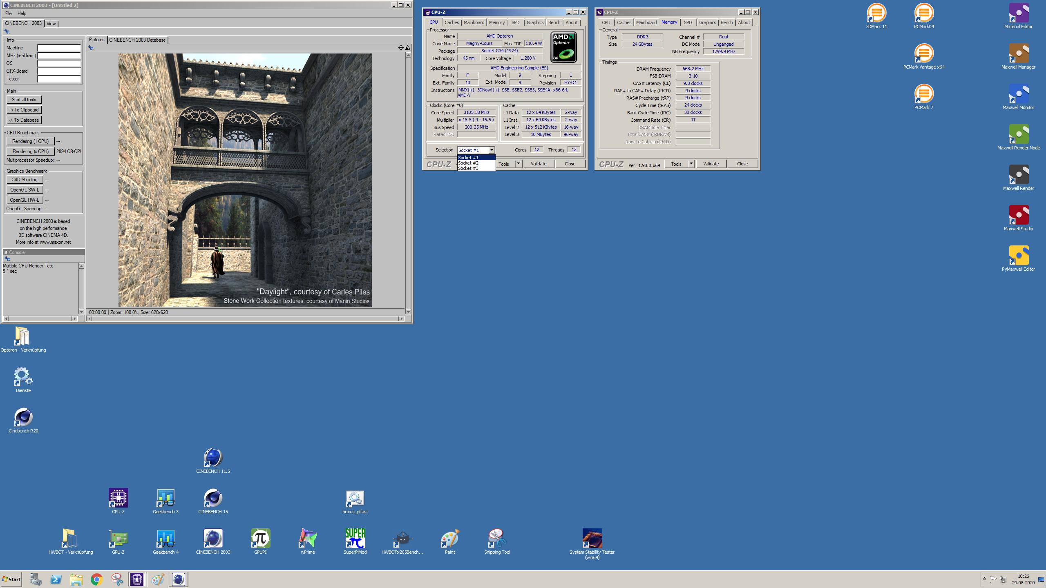Open Graphics tab in CPU-Z Memory window
The image size is (1046, 588).
(x=707, y=22)
